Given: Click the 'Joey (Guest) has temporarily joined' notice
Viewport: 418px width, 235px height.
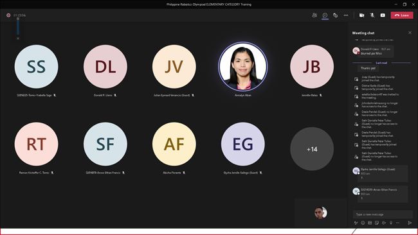Looking at the screenshot, I should point(378,78).
